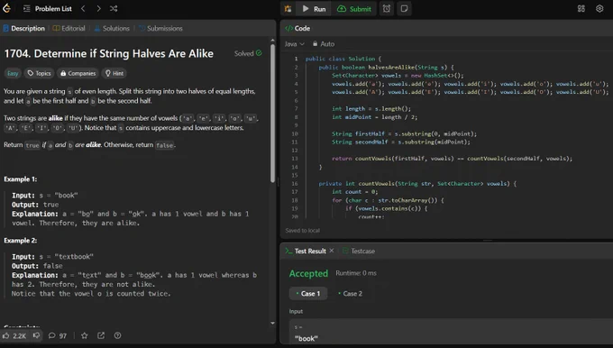Viewport: 613px width, 348px height.
Task: Click the Saved to local status
Action: coord(303,230)
